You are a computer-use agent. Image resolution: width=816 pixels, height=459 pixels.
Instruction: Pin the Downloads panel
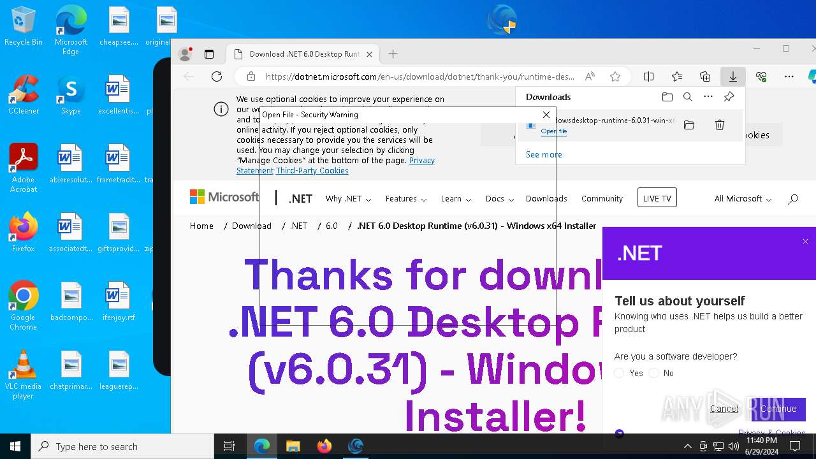click(x=729, y=97)
